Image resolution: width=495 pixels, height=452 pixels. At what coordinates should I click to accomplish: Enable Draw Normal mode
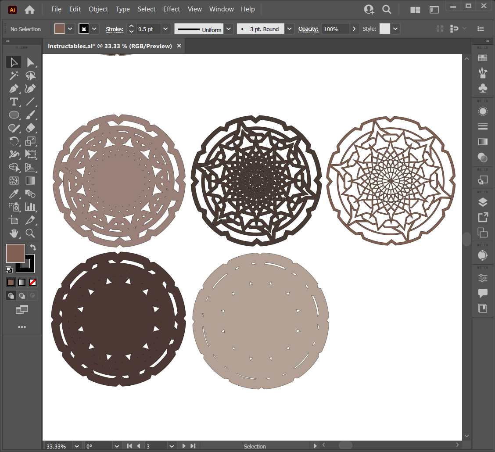coord(11,295)
